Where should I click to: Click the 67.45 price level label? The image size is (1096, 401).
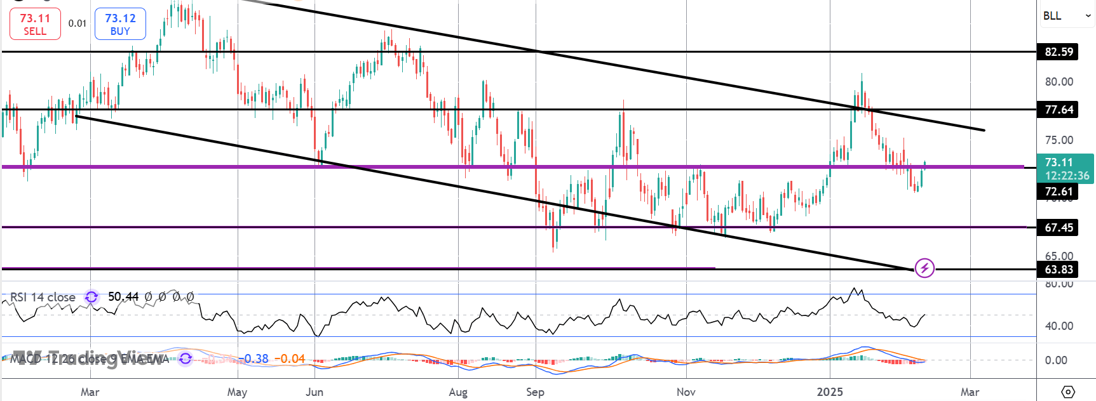[1058, 227]
